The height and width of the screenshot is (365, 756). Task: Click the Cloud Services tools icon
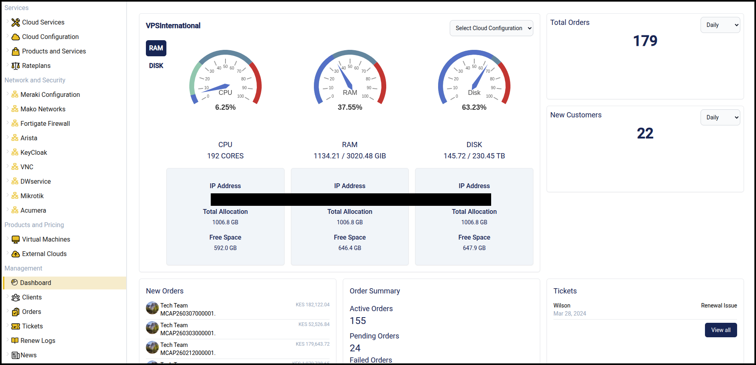[x=16, y=23]
